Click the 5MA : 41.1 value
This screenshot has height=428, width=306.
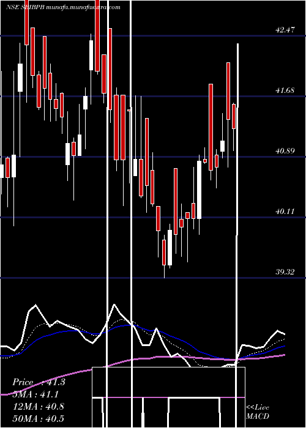point(35,394)
